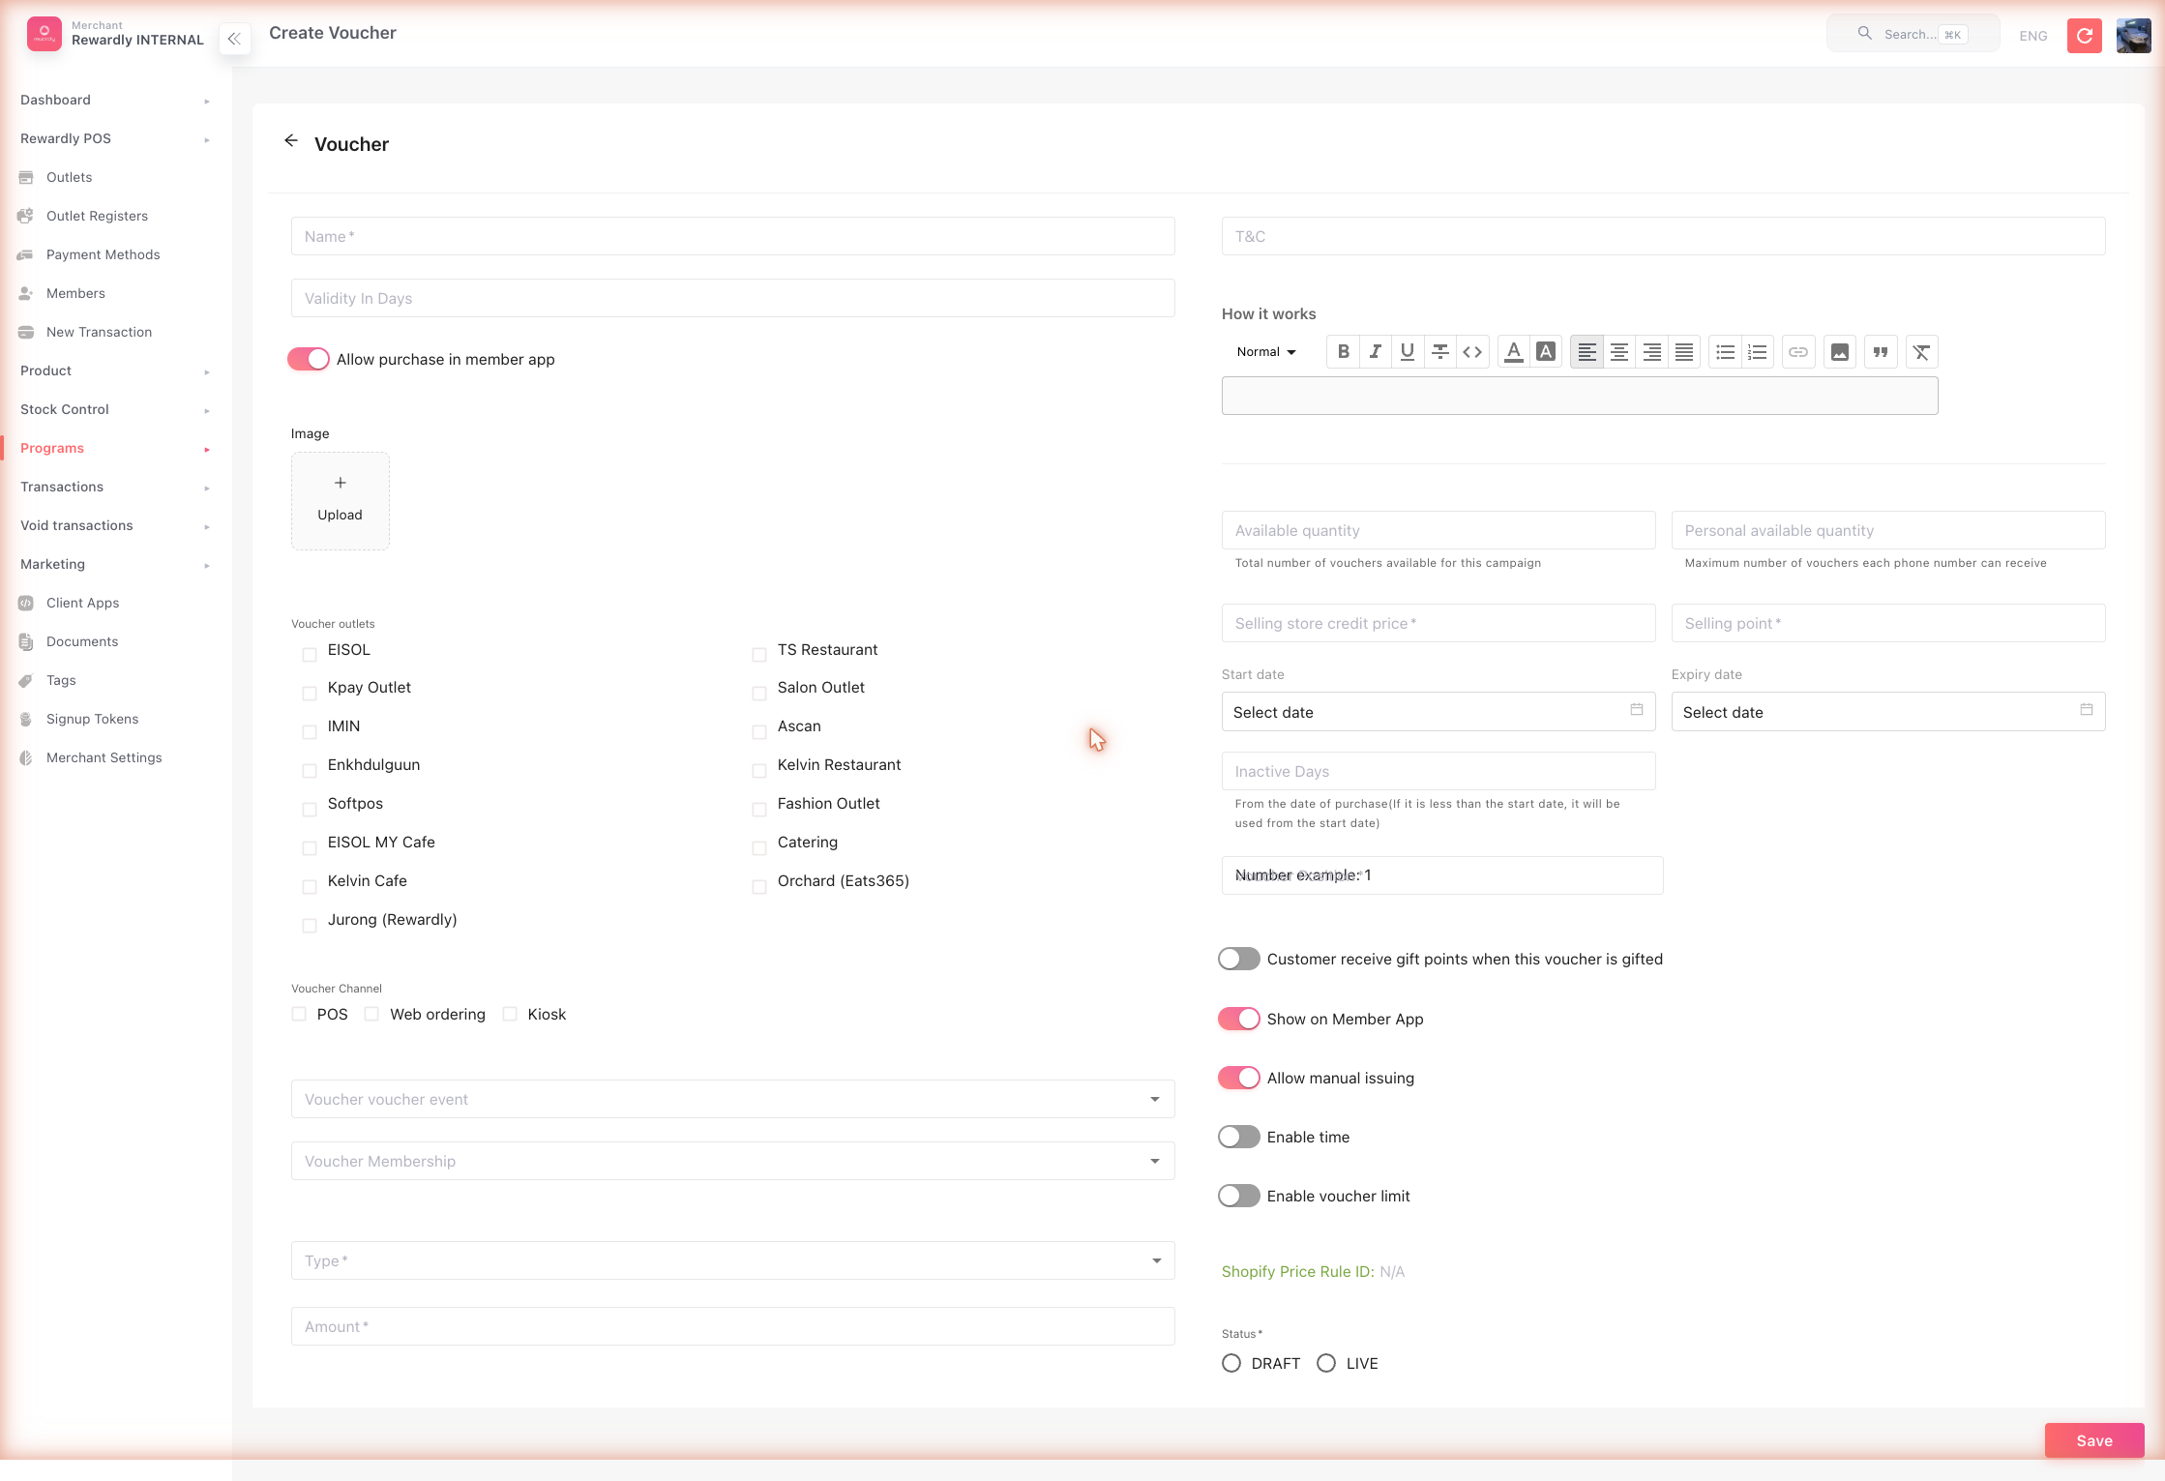Screen dimensions: 2165x1481
Task: Turn on Enable voucher limit switch
Action: tap(1239, 1196)
